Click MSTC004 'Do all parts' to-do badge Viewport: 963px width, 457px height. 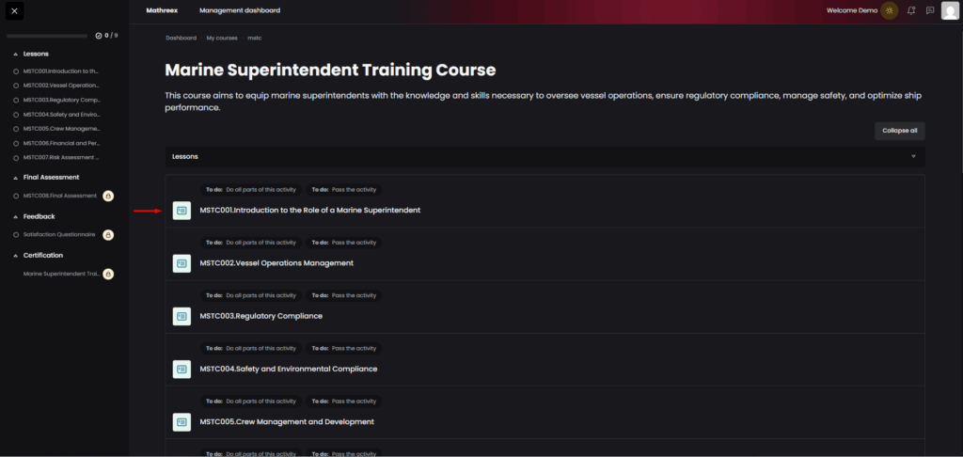point(250,348)
